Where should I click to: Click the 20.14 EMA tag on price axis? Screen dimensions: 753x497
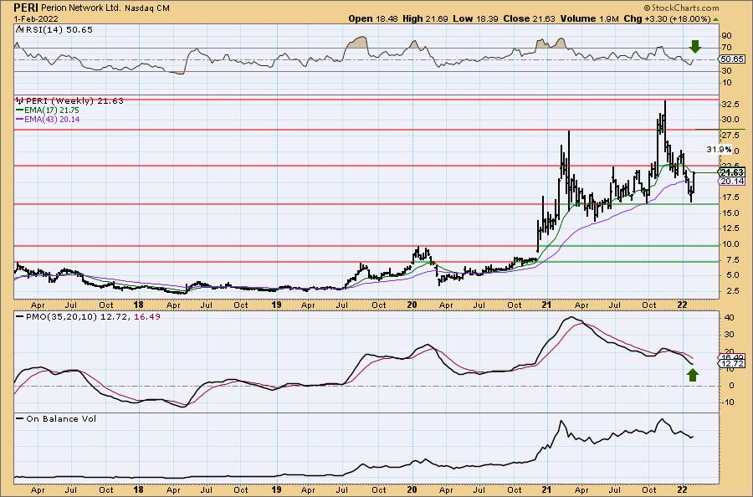(x=733, y=181)
